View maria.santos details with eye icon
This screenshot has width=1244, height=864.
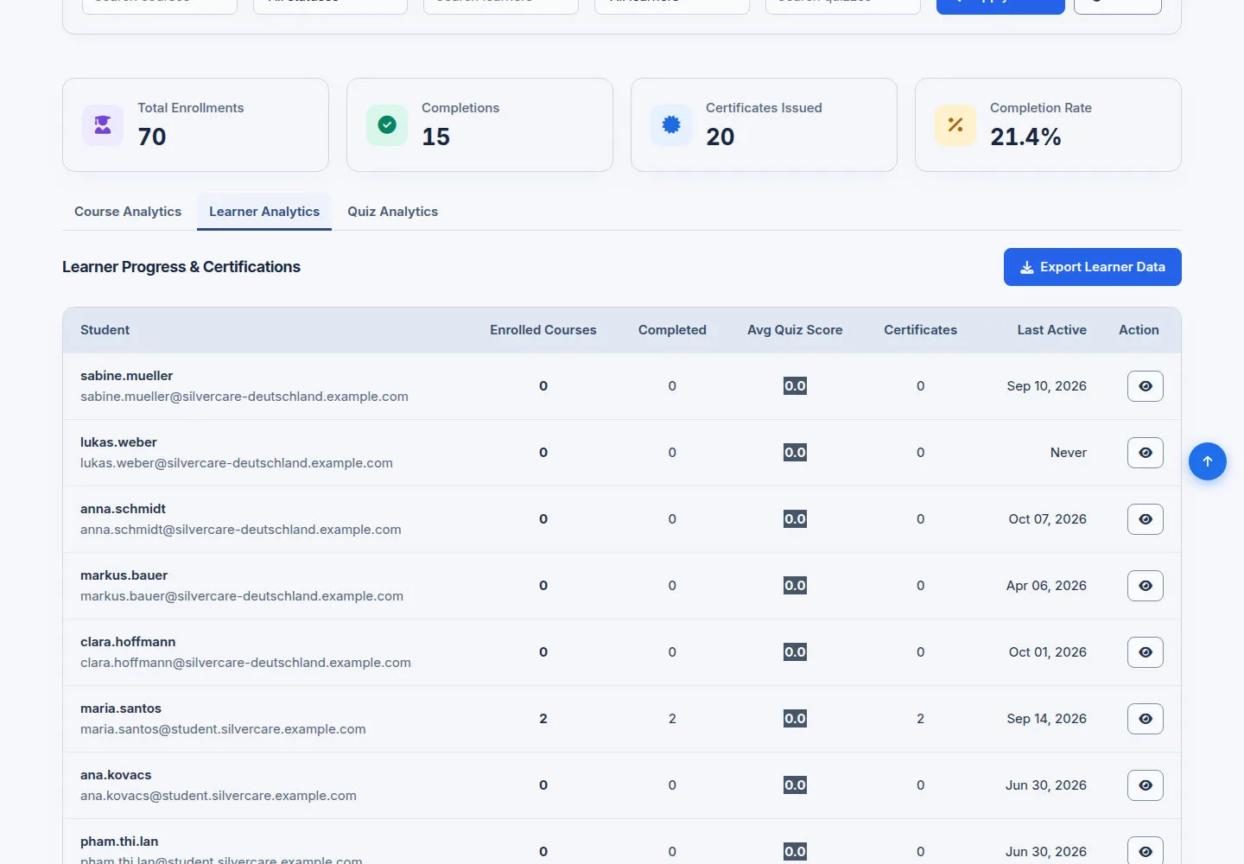click(x=1146, y=719)
